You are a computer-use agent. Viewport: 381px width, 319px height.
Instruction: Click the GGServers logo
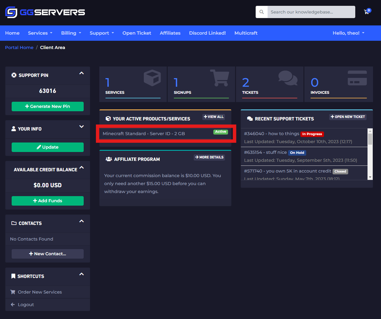[45, 12]
